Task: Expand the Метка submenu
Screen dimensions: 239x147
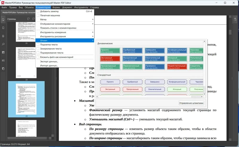Action: pyautogui.click(x=65, y=19)
